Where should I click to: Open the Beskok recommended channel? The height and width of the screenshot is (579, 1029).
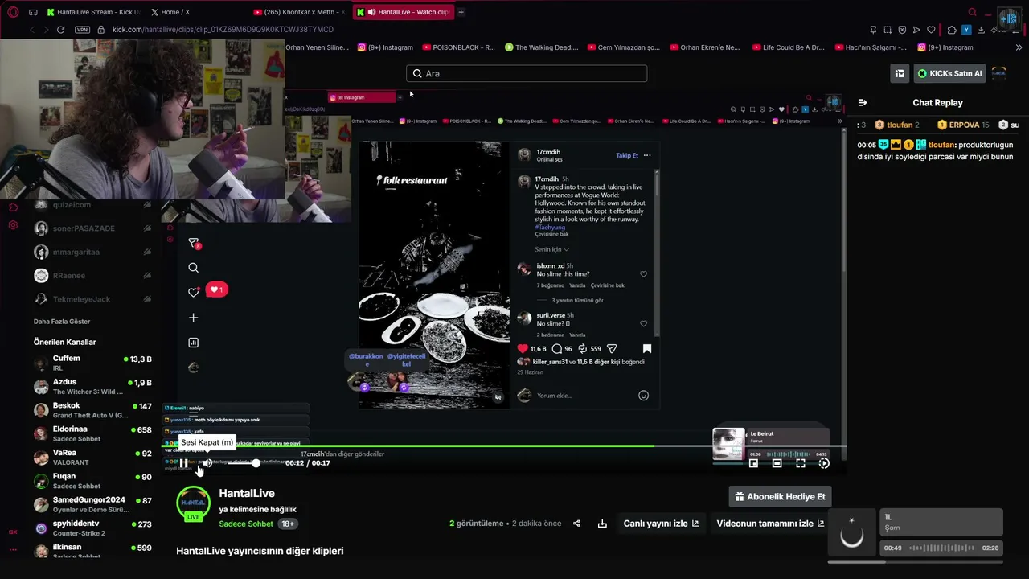coord(92,410)
